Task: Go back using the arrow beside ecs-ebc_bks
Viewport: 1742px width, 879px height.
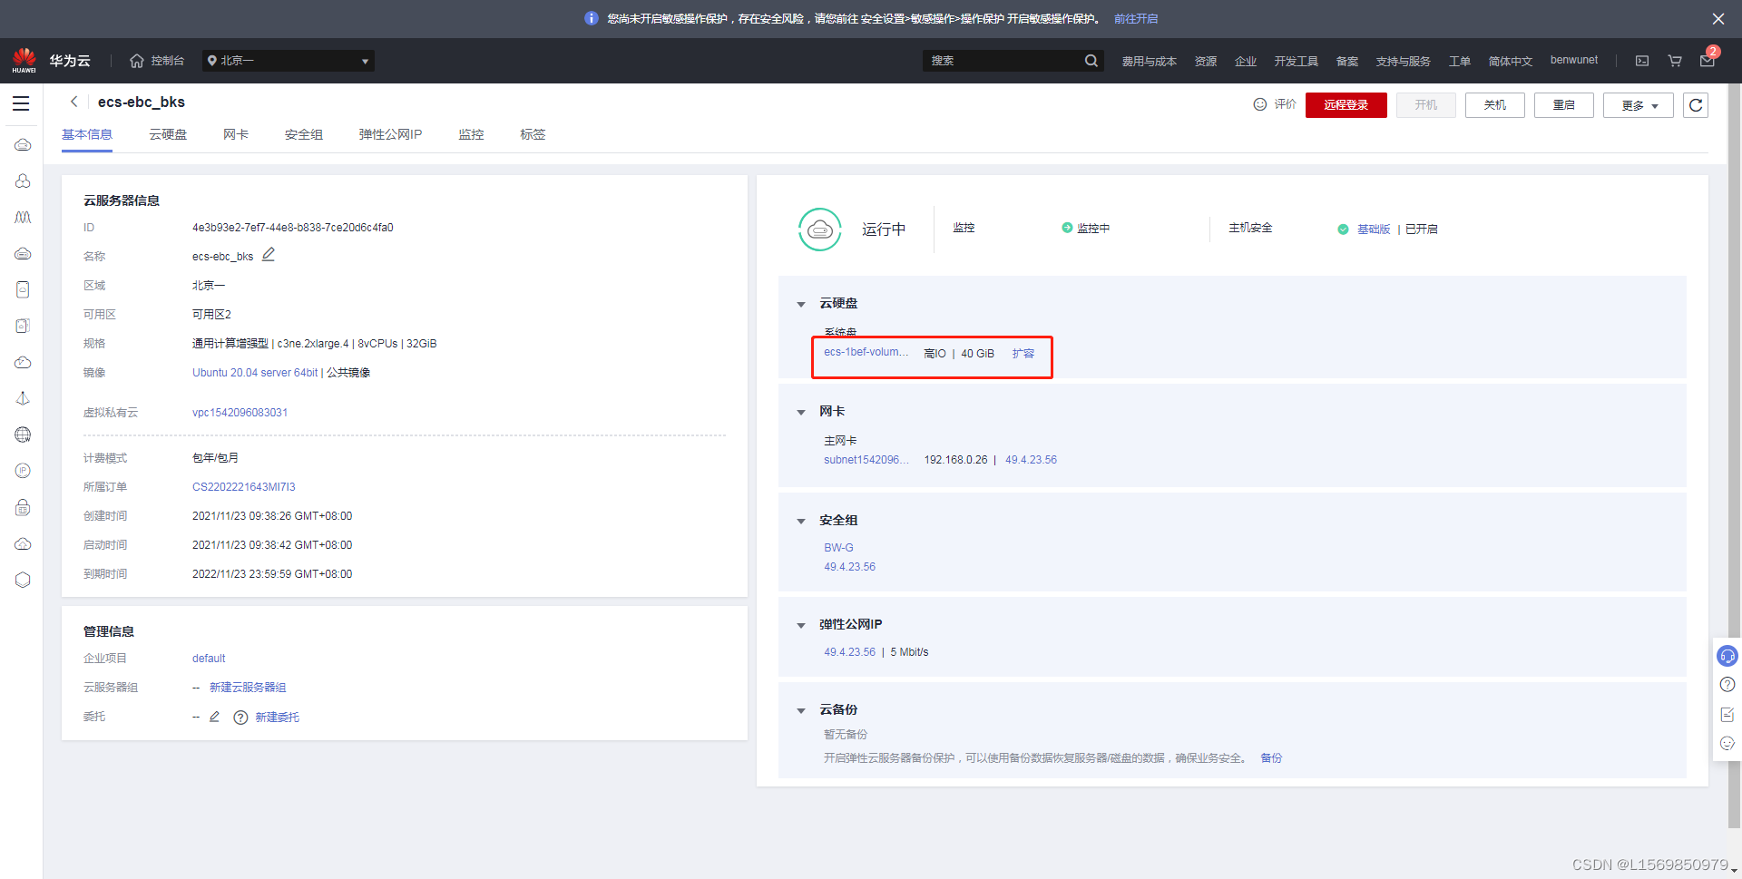Action: pyautogui.click(x=74, y=102)
